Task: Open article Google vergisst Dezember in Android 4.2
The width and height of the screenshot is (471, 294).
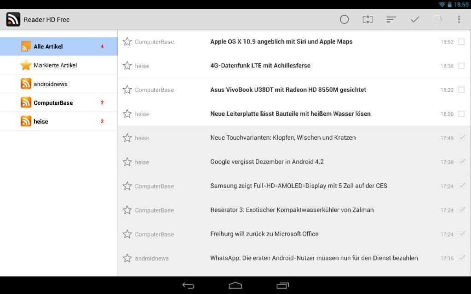Action: click(x=267, y=162)
